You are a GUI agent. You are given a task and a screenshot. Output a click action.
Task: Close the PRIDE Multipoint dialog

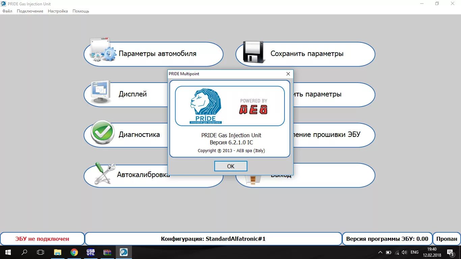(x=288, y=74)
